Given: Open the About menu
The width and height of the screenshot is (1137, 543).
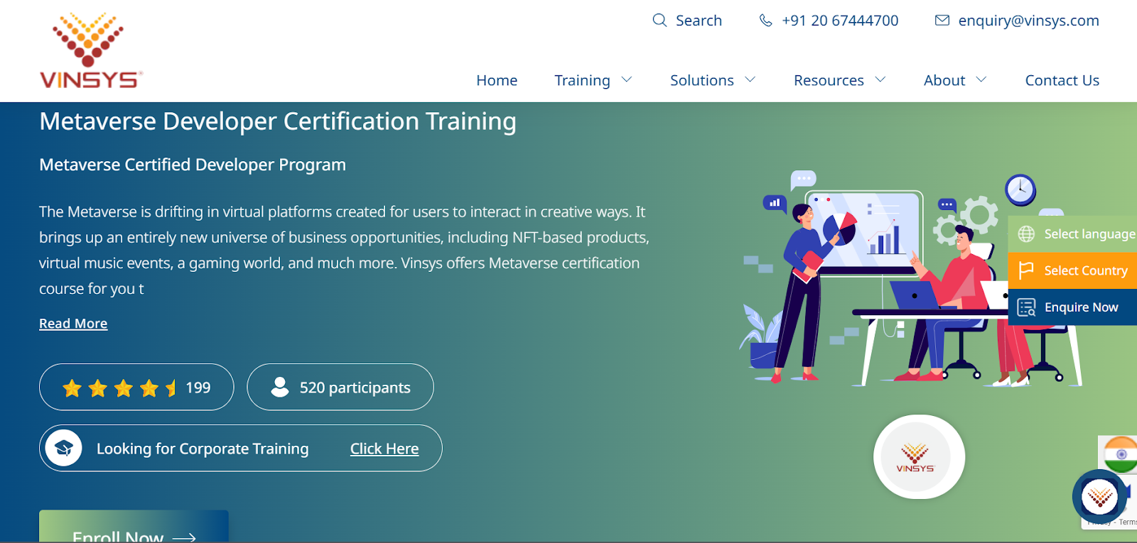Looking at the screenshot, I should pyautogui.click(x=944, y=80).
